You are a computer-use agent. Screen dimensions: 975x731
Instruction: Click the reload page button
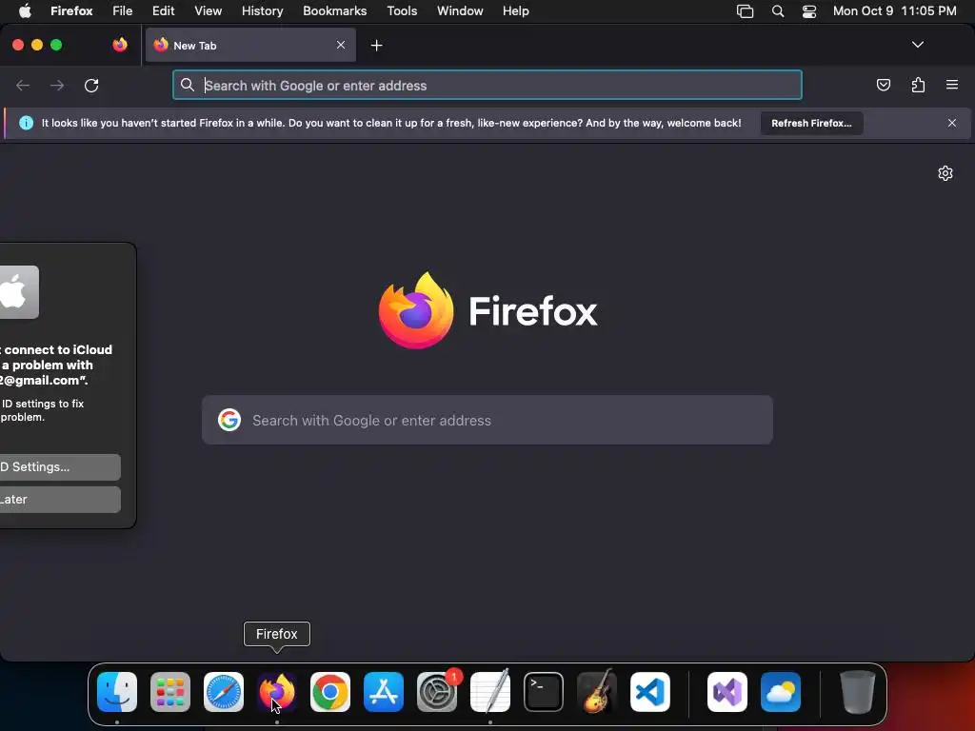pyautogui.click(x=91, y=85)
